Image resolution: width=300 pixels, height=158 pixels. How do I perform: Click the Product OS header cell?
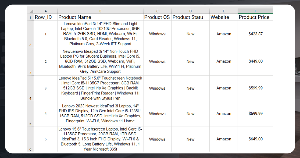(x=157, y=17)
